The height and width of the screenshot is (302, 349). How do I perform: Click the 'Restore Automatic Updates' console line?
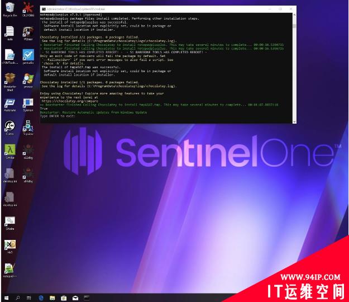click(x=93, y=112)
